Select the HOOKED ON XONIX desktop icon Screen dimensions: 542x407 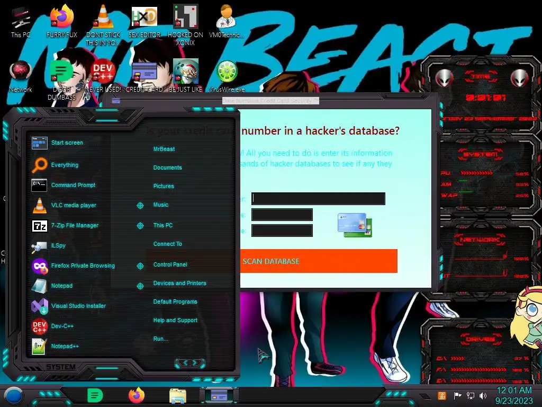[x=185, y=25]
